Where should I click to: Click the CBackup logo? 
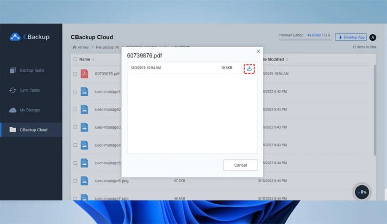pos(30,37)
